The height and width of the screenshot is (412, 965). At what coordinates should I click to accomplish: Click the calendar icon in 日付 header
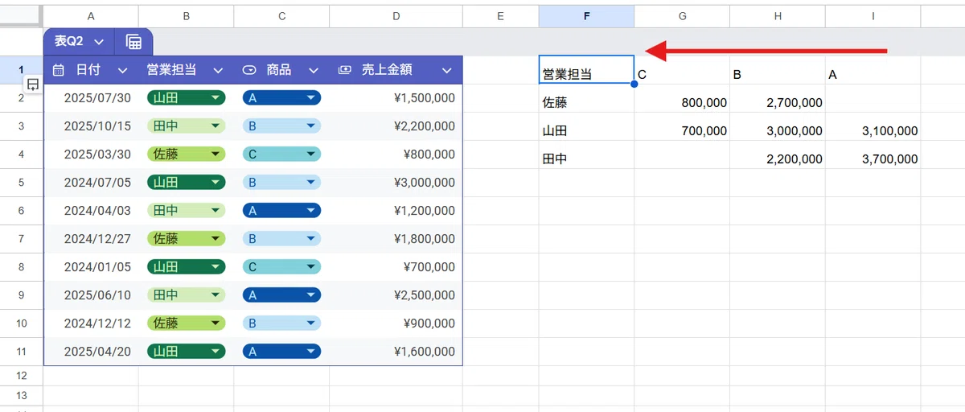(59, 70)
